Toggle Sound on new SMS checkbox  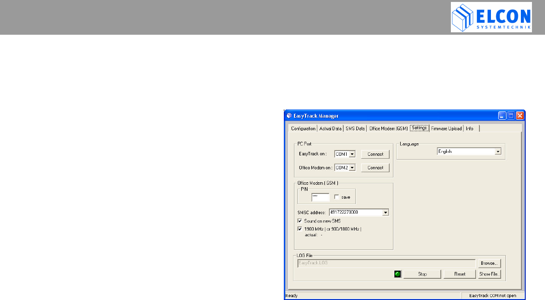(x=300, y=221)
